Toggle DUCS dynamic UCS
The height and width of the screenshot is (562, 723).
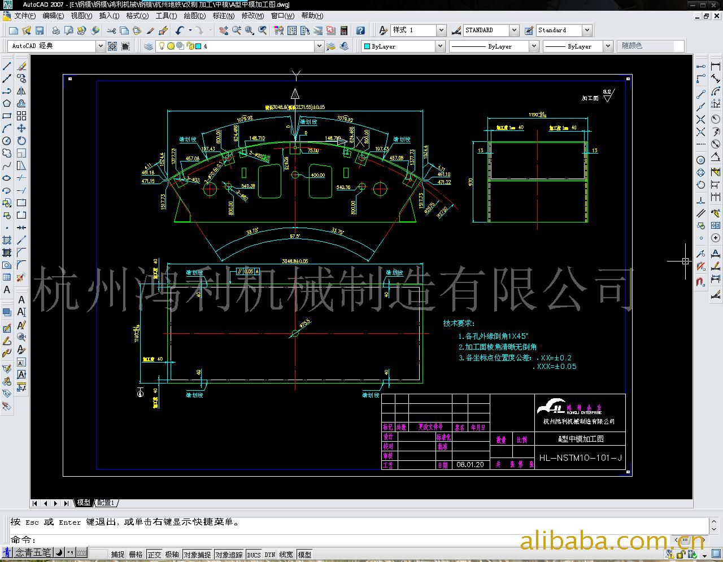pos(254,555)
